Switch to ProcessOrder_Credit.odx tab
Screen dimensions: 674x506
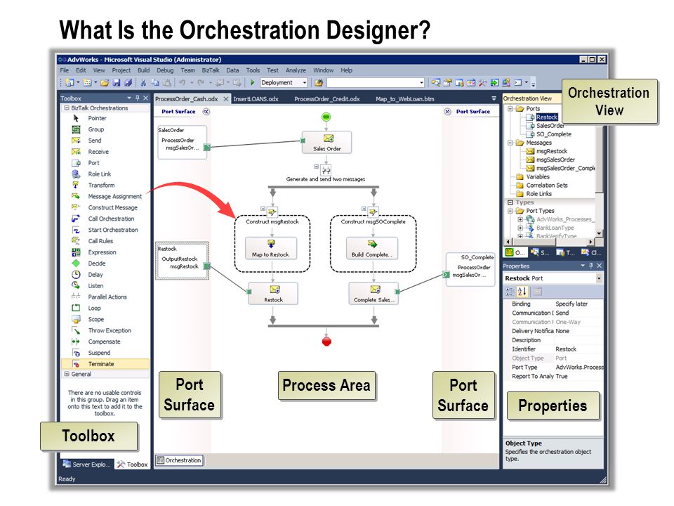point(326,99)
